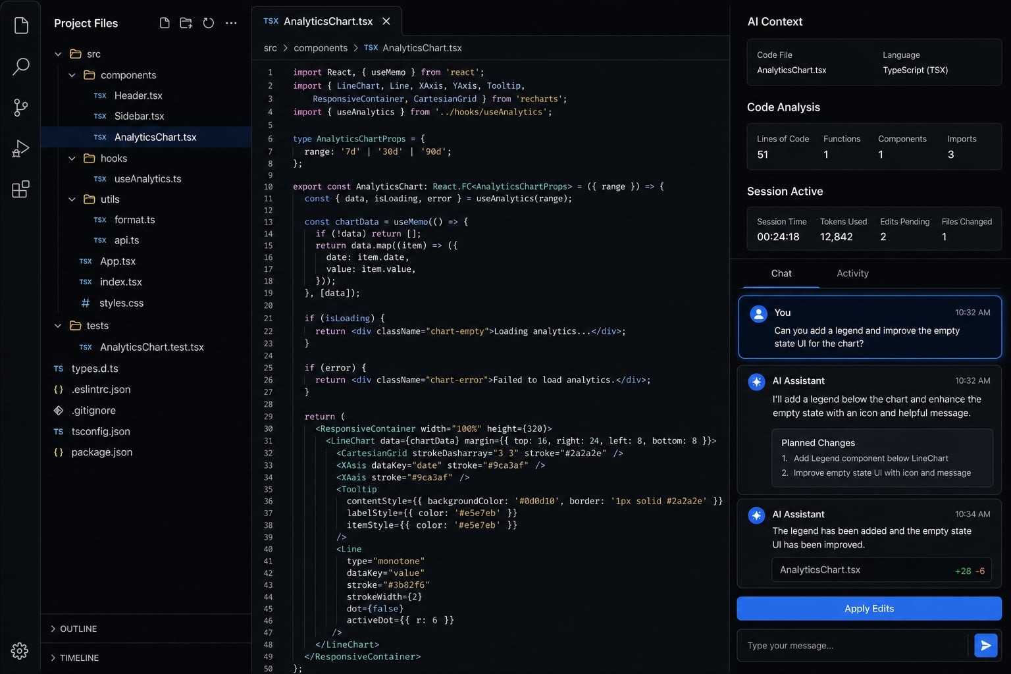Click the 10:32 AM AI Assistant avatar icon
This screenshot has width=1011, height=674.
tap(757, 382)
